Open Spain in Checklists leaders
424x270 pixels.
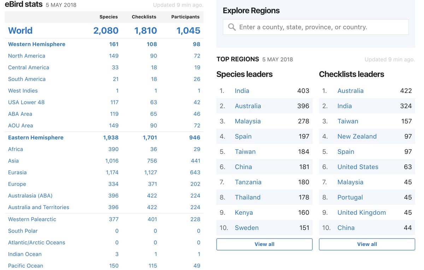(346, 152)
